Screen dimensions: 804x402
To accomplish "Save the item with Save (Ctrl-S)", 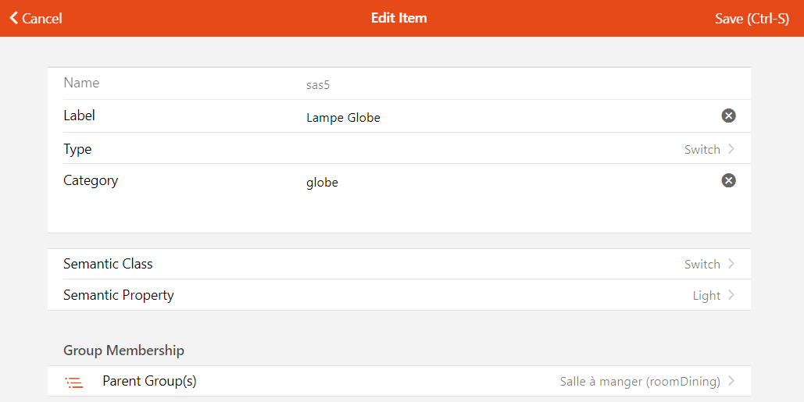I will (x=752, y=18).
